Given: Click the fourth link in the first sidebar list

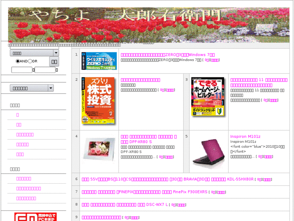Looking at the screenshot, I should [23, 144].
